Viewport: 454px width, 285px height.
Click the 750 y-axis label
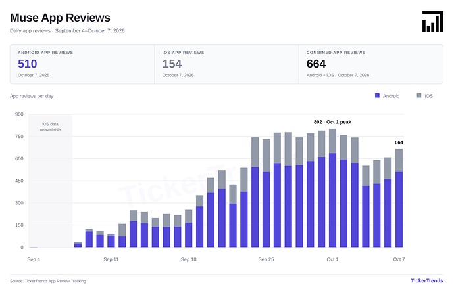click(19, 137)
